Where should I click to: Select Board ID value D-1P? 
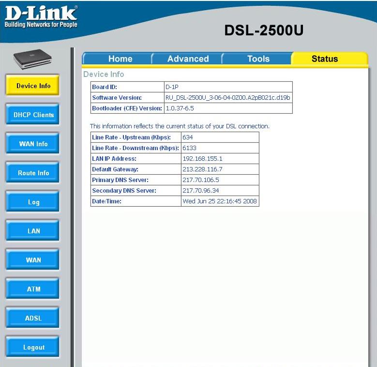click(172, 87)
